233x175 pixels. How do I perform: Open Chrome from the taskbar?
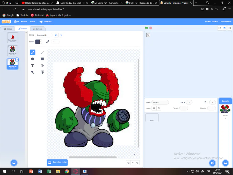[67, 171]
